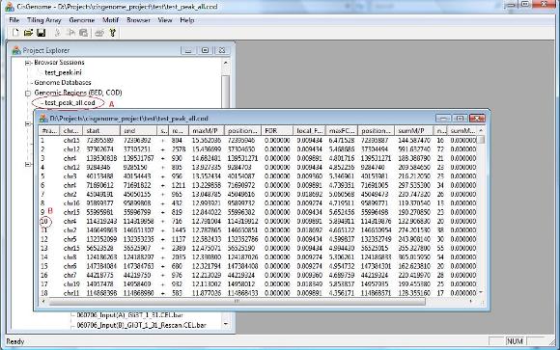Click the position... header after maxM/P
This screenshot has height=350, width=560.
242,130
